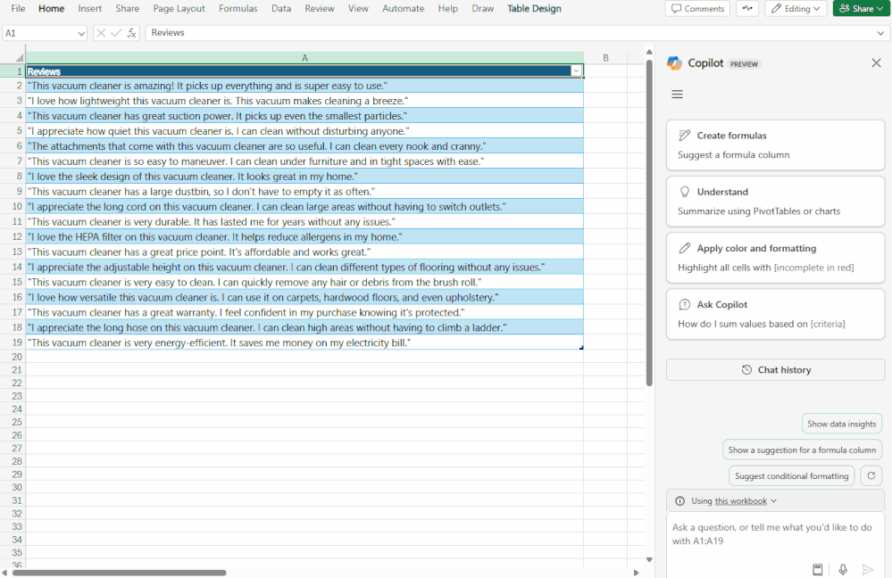Select the Create formulas card
Viewport: 892px width, 578px height.
775,144
